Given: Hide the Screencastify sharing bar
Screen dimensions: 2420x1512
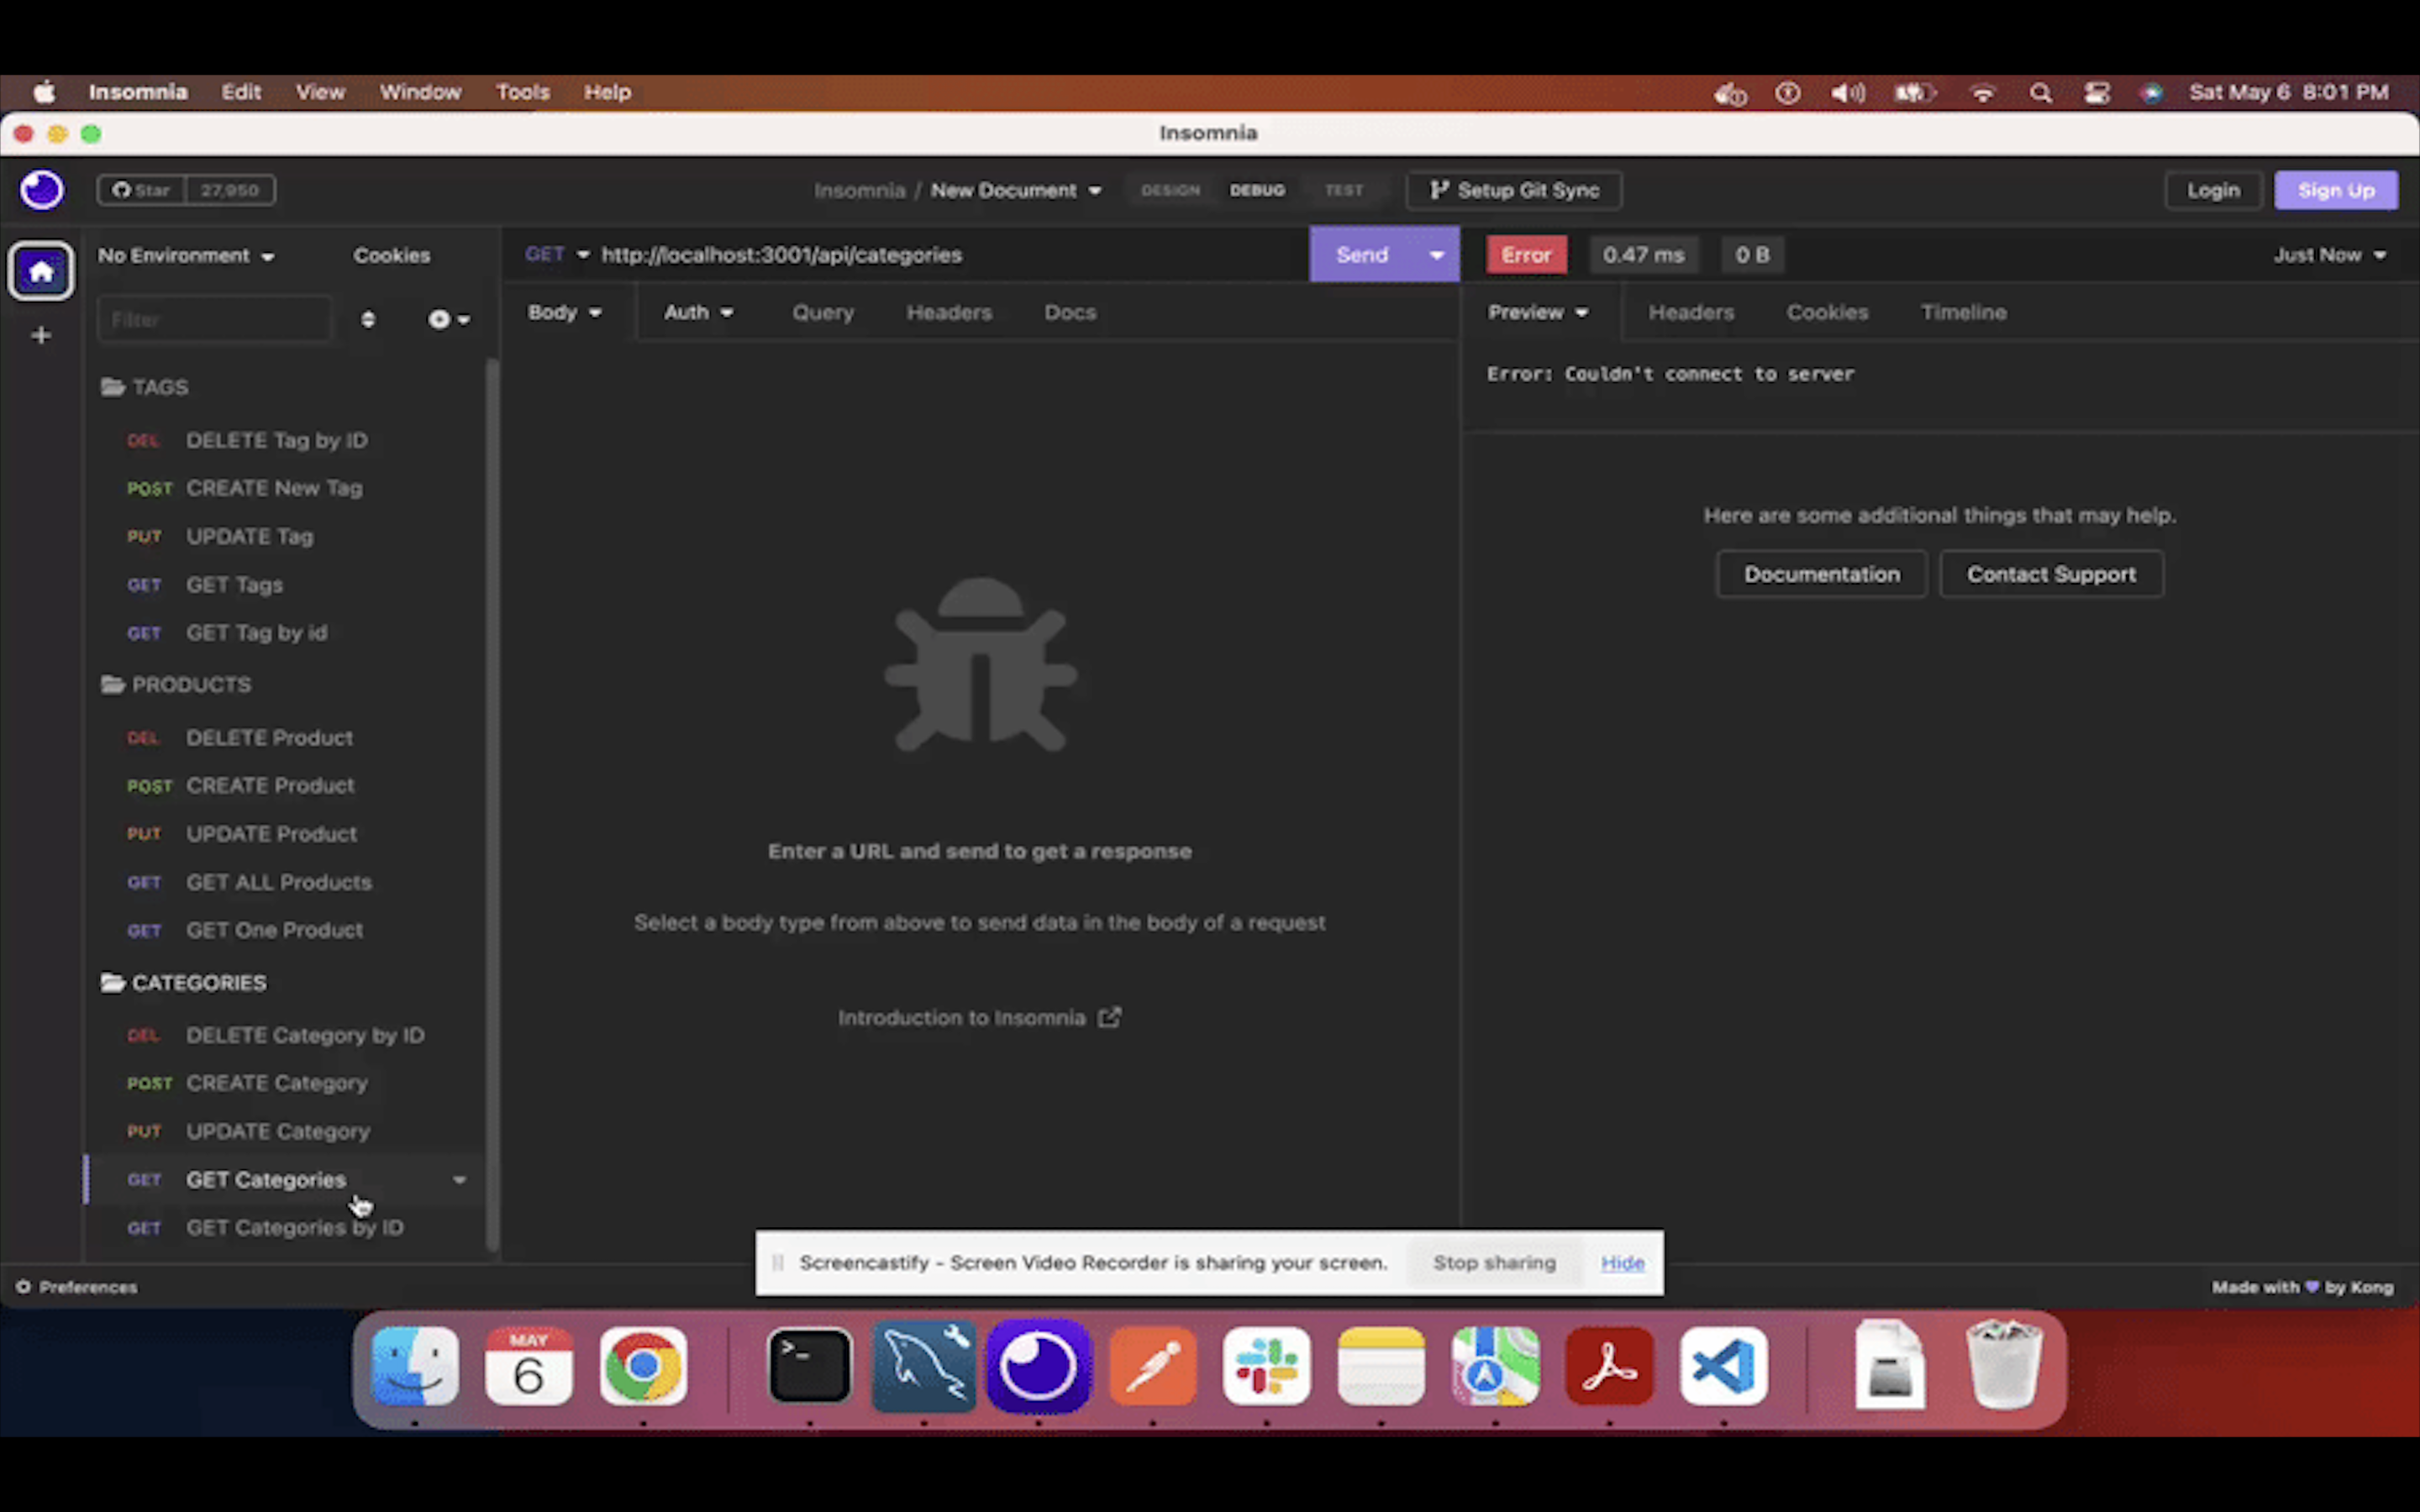Looking at the screenshot, I should (1622, 1263).
